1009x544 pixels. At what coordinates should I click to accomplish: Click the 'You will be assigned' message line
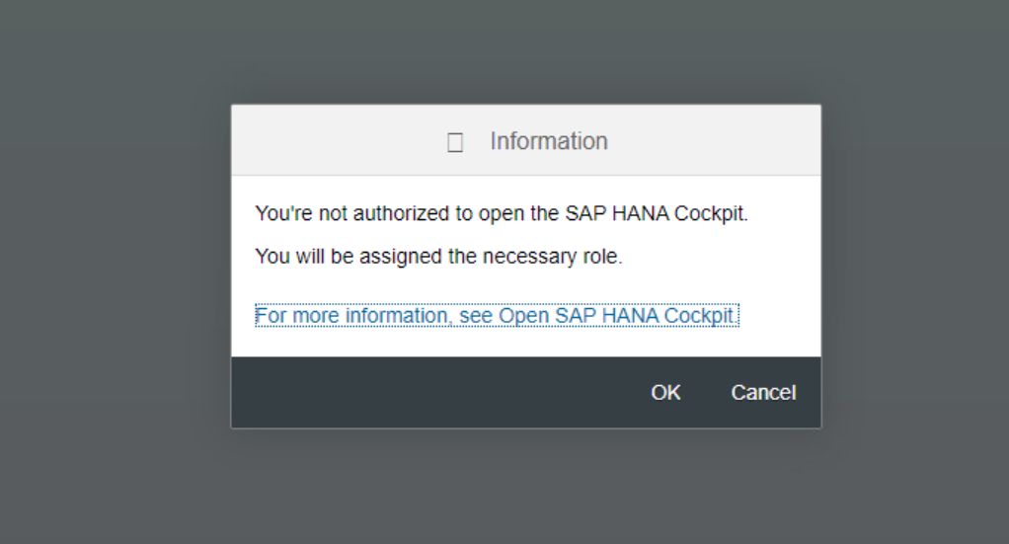click(439, 257)
